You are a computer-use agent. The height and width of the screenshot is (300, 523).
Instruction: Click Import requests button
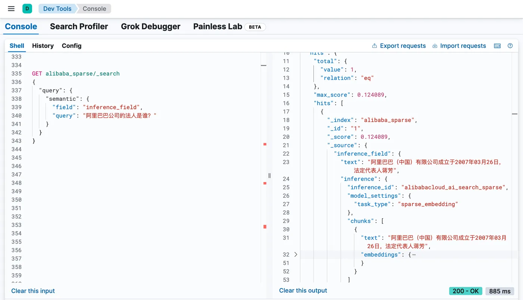pyautogui.click(x=459, y=46)
